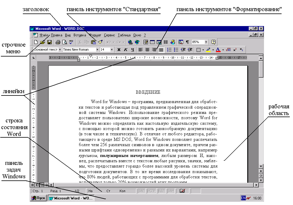Click the Open file folder icon
This screenshot has width=293, height=205.
pyautogui.click(x=42, y=42)
